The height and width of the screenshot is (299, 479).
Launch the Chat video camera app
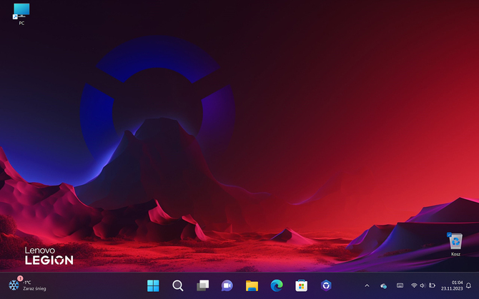pyautogui.click(x=227, y=285)
